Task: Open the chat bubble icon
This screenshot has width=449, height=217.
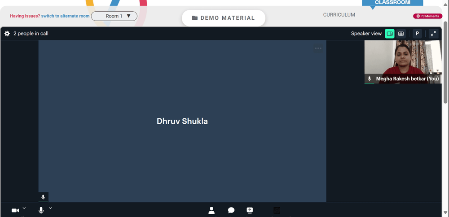Action: 231,210
